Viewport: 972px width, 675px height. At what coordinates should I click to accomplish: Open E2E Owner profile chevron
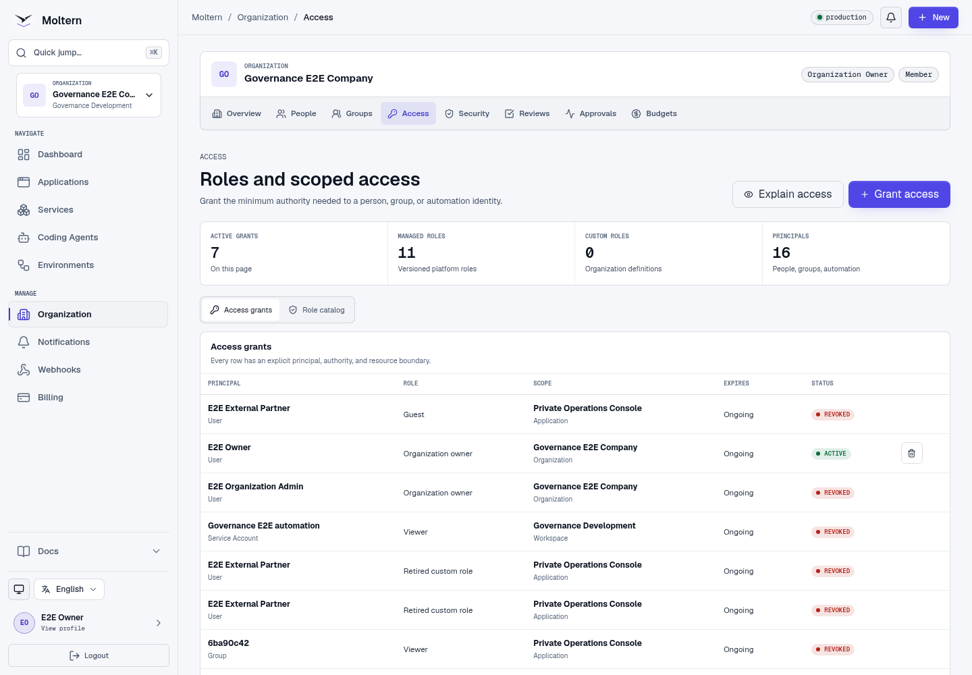coord(159,622)
